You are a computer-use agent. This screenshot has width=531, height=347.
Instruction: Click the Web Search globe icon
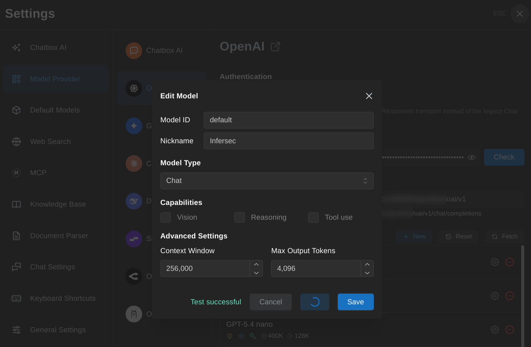coord(16,142)
